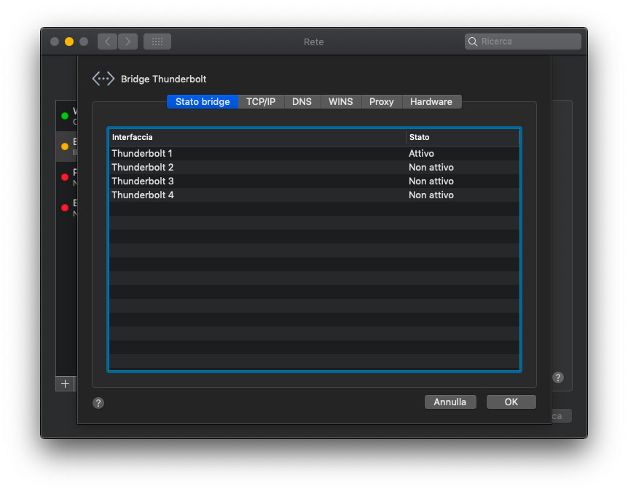The width and height of the screenshot is (628, 492).
Task: Go forward with the right chevron toolbar button
Action: point(127,42)
